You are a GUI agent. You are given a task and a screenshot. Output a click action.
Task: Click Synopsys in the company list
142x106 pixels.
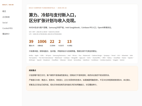click(x=106, y=55)
